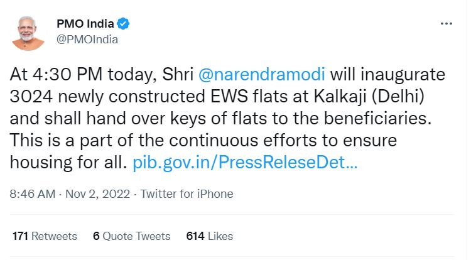Click the Twitter for iPhone source label
The height and width of the screenshot is (260, 471).
[187, 194]
